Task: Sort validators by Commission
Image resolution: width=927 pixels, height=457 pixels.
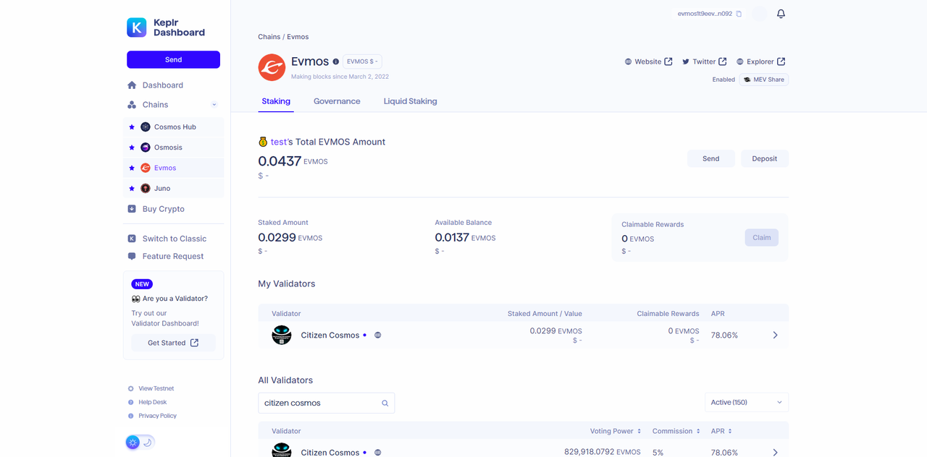Action: pos(676,431)
